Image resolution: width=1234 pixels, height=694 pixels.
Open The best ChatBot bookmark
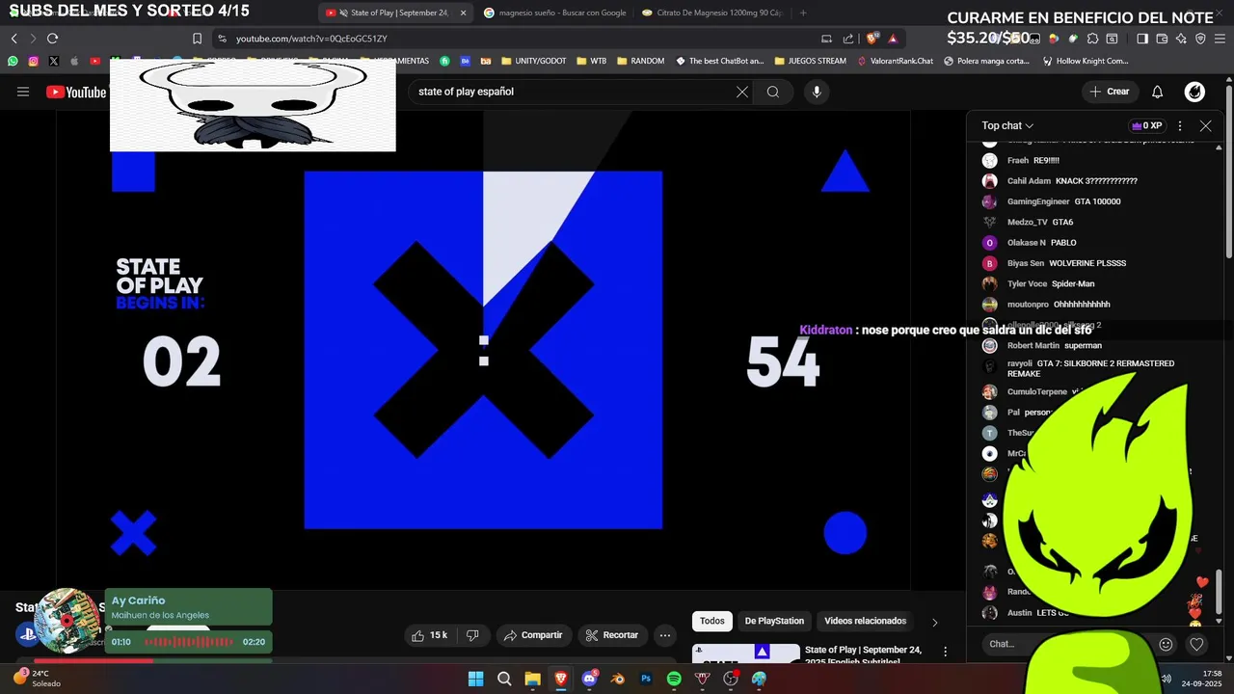pyautogui.click(x=719, y=61)
